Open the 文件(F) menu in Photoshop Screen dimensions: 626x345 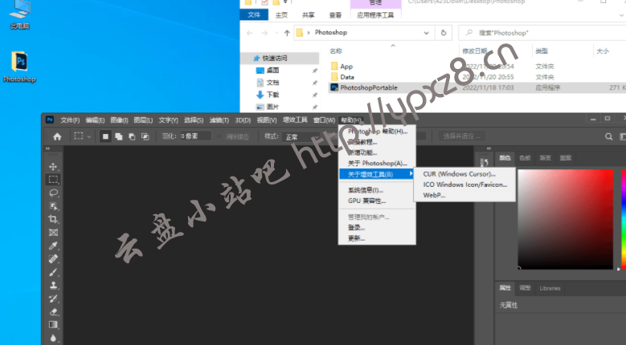tap(70, 120)
